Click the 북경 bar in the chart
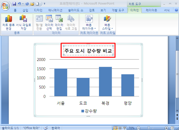This screenshot has height=130, width=179. coord(105,81)
